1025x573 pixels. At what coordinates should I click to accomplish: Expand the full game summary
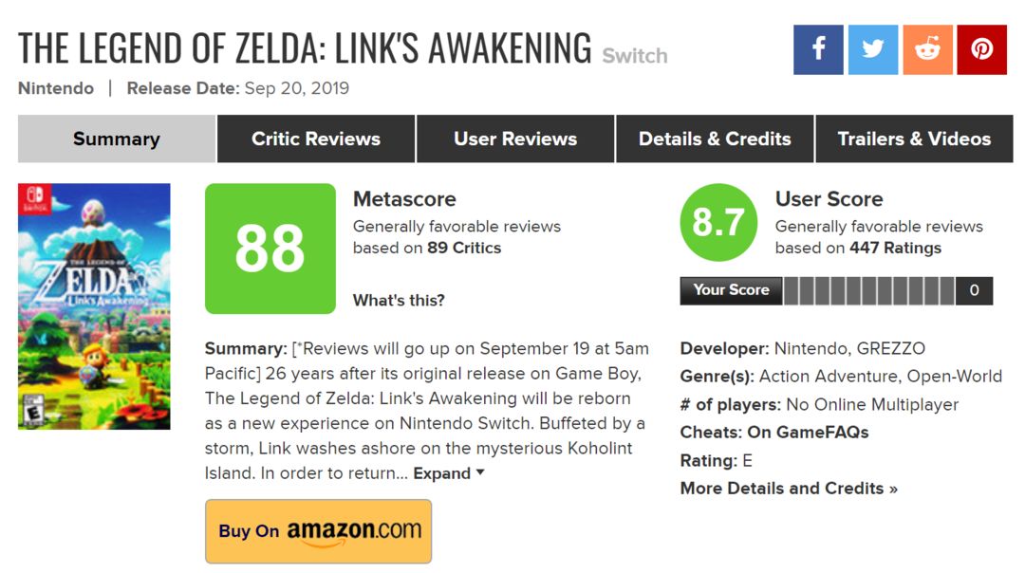tap(442, 473)
